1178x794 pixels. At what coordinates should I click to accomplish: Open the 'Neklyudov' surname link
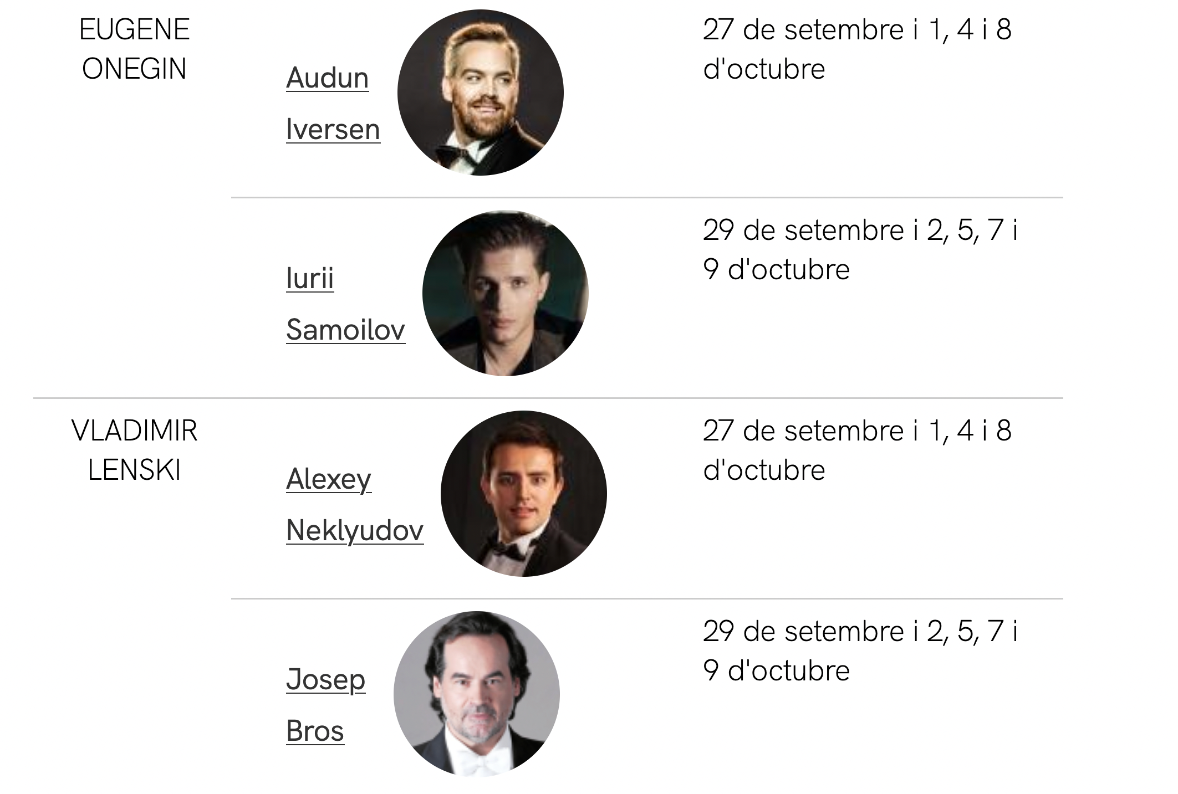355,531
